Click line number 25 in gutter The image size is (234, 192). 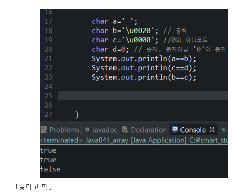[48, 96]
